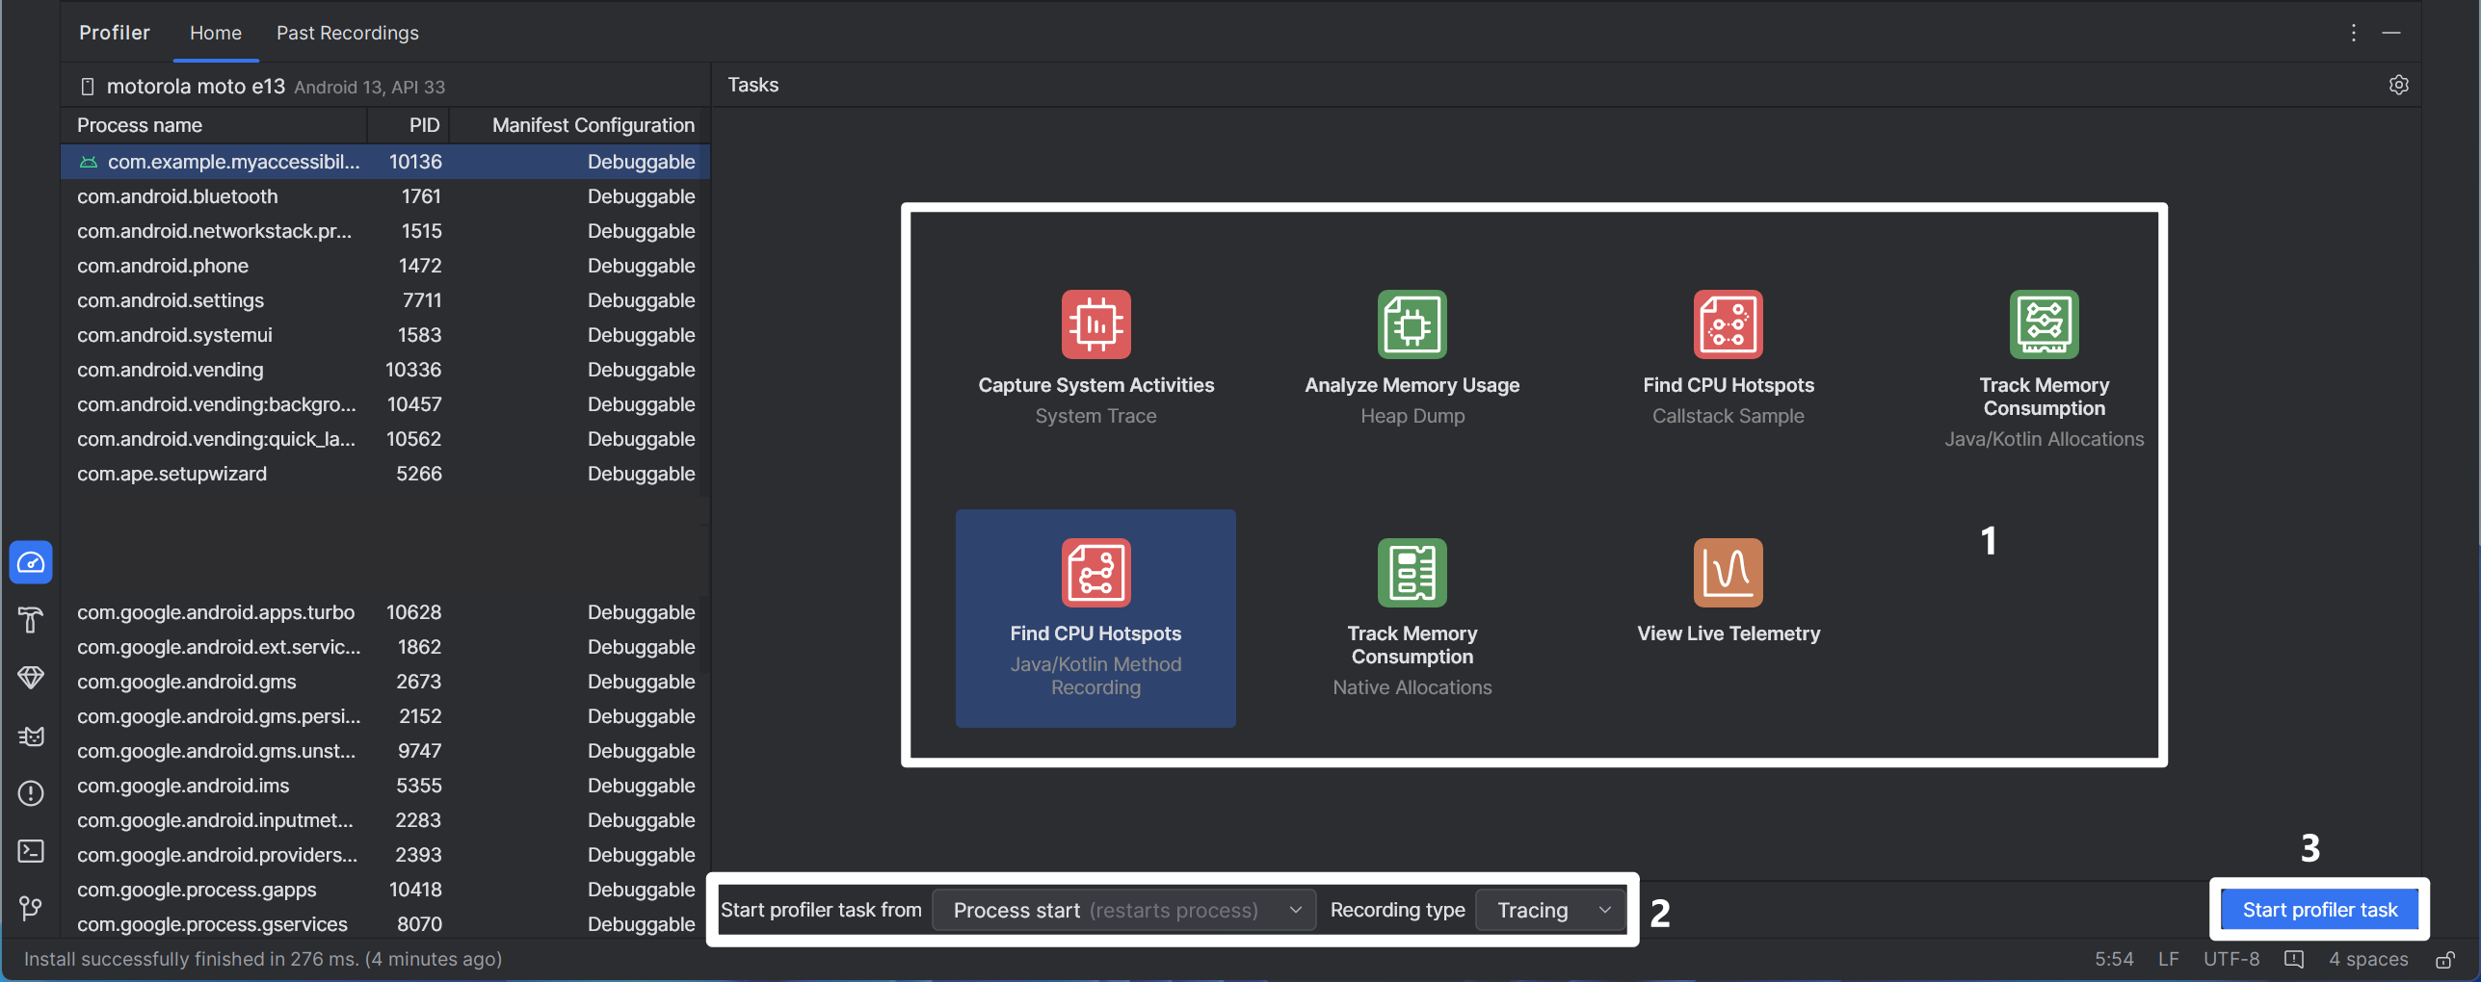Click the Start profiler task button
Image resolution: width=2481 pixels, height=982 pixels.
click(x=2320, y=910)
